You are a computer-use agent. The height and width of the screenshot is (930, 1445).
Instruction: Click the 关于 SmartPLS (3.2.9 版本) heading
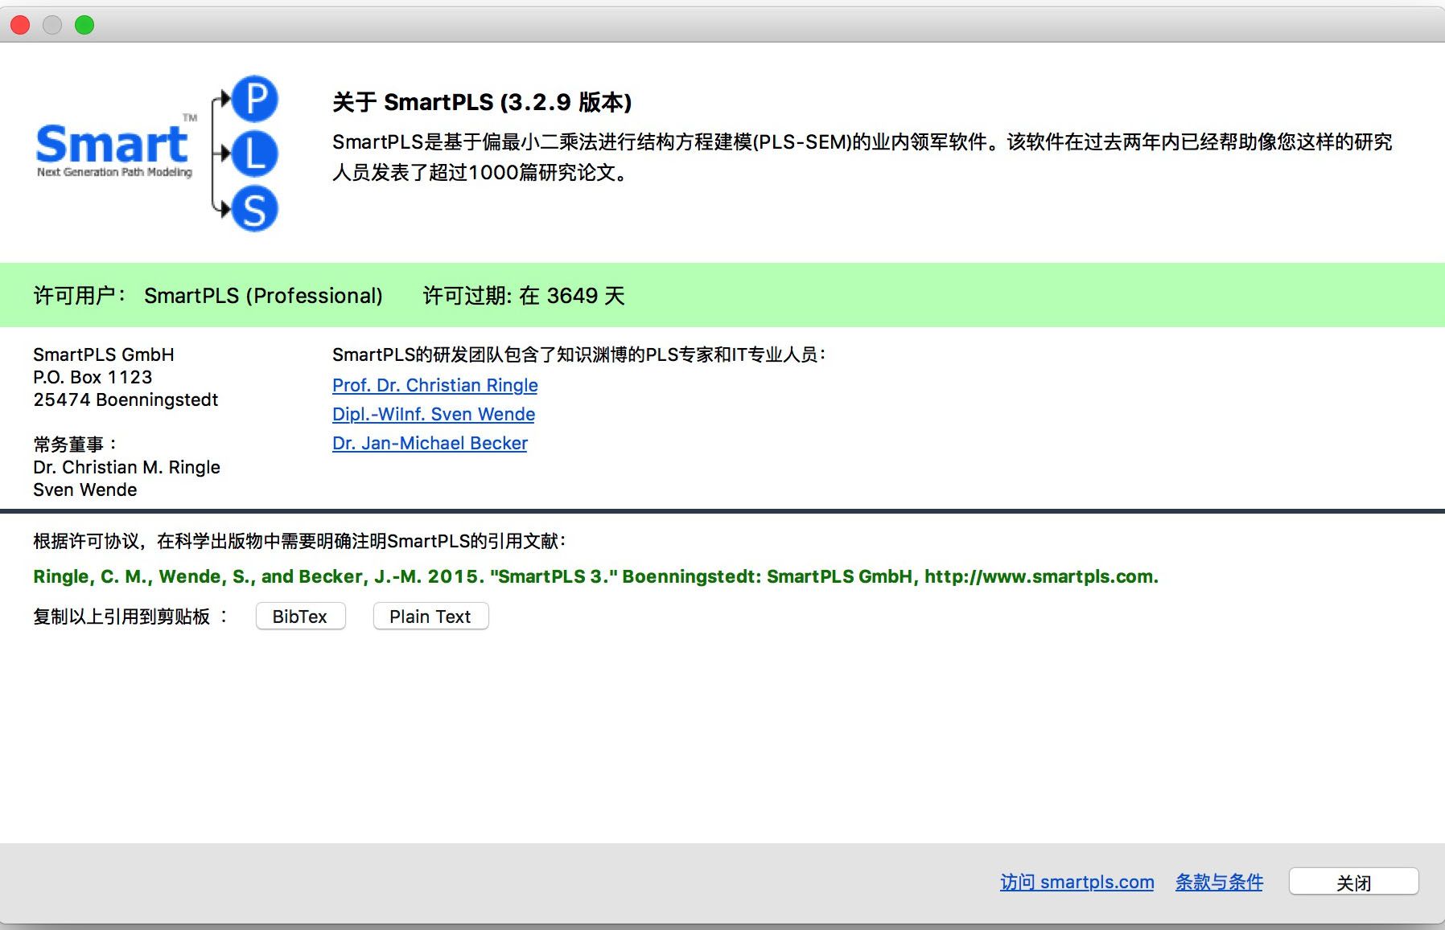[x=482, y=102]
